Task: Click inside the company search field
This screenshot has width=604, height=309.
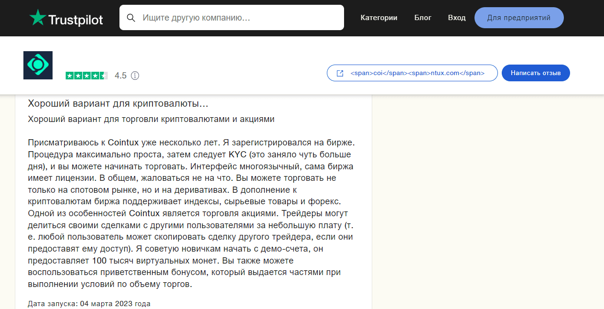Action: [232, 17]
